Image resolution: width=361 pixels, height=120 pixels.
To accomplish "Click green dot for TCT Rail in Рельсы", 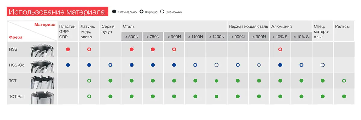I will (x=344, y=96).
